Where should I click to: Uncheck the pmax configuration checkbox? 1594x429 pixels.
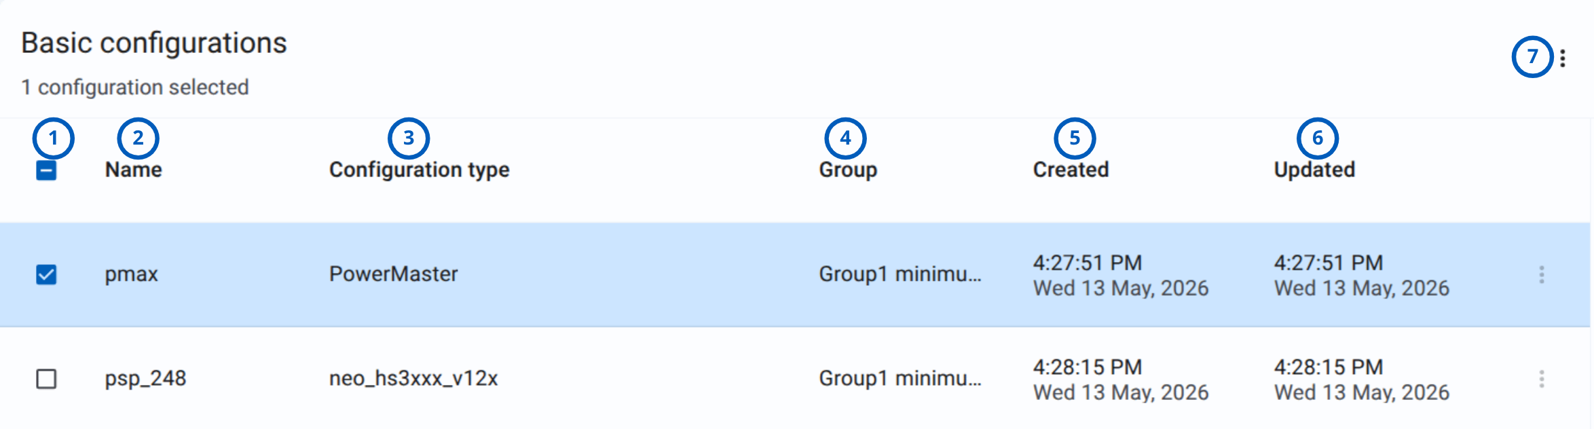point(46,275)
